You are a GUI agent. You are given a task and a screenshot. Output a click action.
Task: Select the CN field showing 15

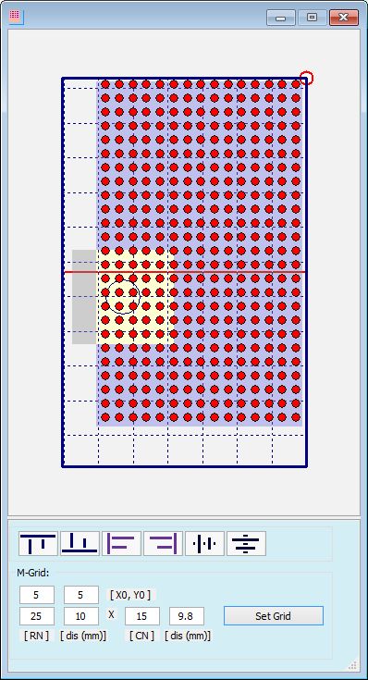[x=142, y=616]
